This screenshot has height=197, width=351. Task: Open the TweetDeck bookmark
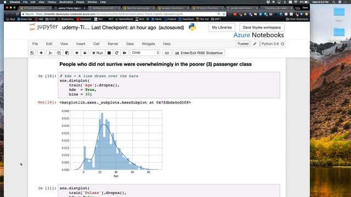(186, 19)
